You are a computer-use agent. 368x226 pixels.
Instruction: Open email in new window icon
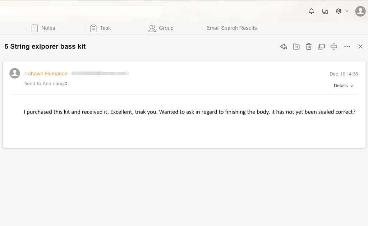coord(321,47)
